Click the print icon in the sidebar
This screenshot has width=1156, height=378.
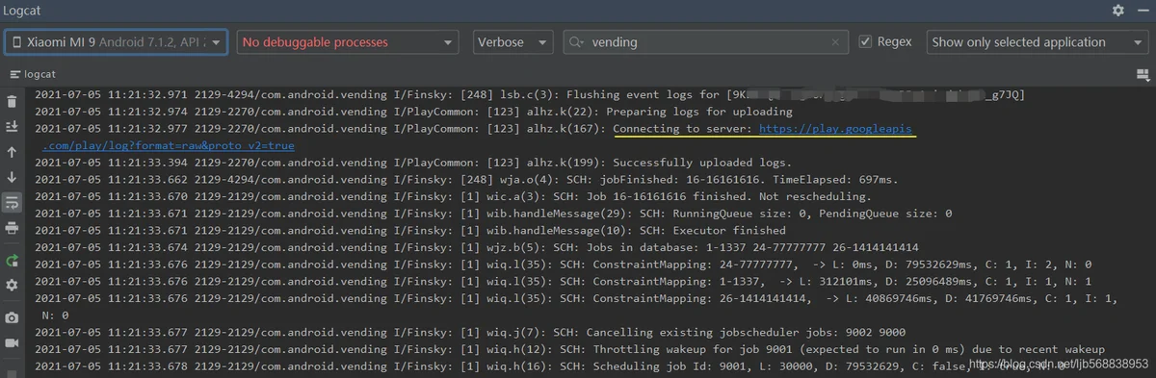point(12,228)
